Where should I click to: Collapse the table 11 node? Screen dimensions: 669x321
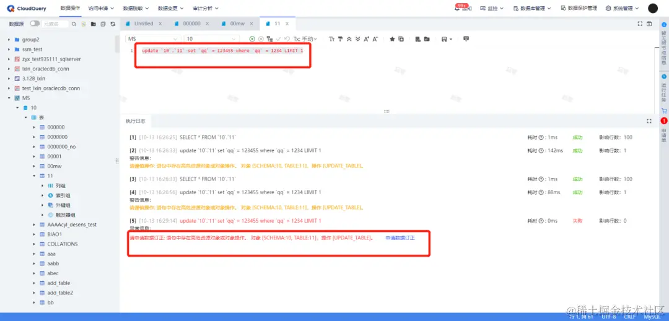pyautogui.click(x=34, y=176)
